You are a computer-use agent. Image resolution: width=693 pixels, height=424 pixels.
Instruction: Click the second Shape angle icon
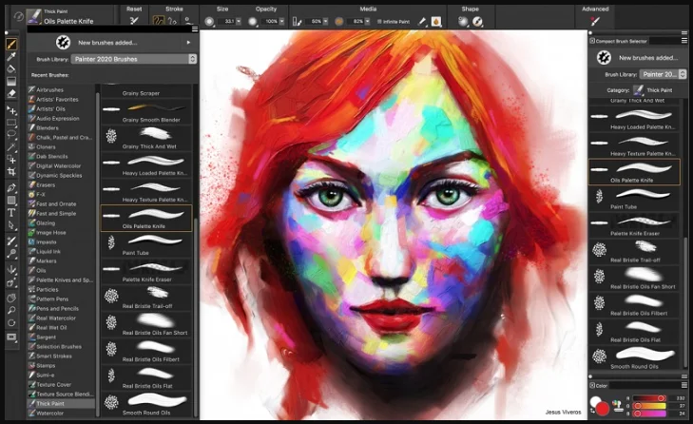tap(477, 21)
